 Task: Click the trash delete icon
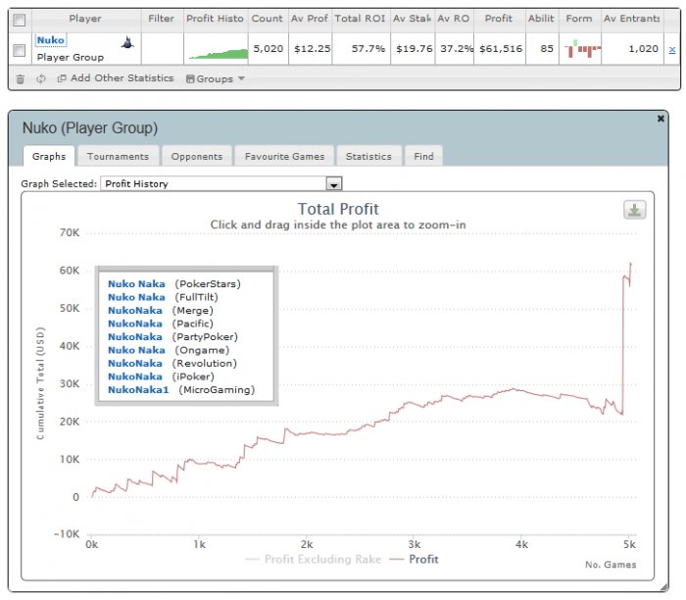21,79
